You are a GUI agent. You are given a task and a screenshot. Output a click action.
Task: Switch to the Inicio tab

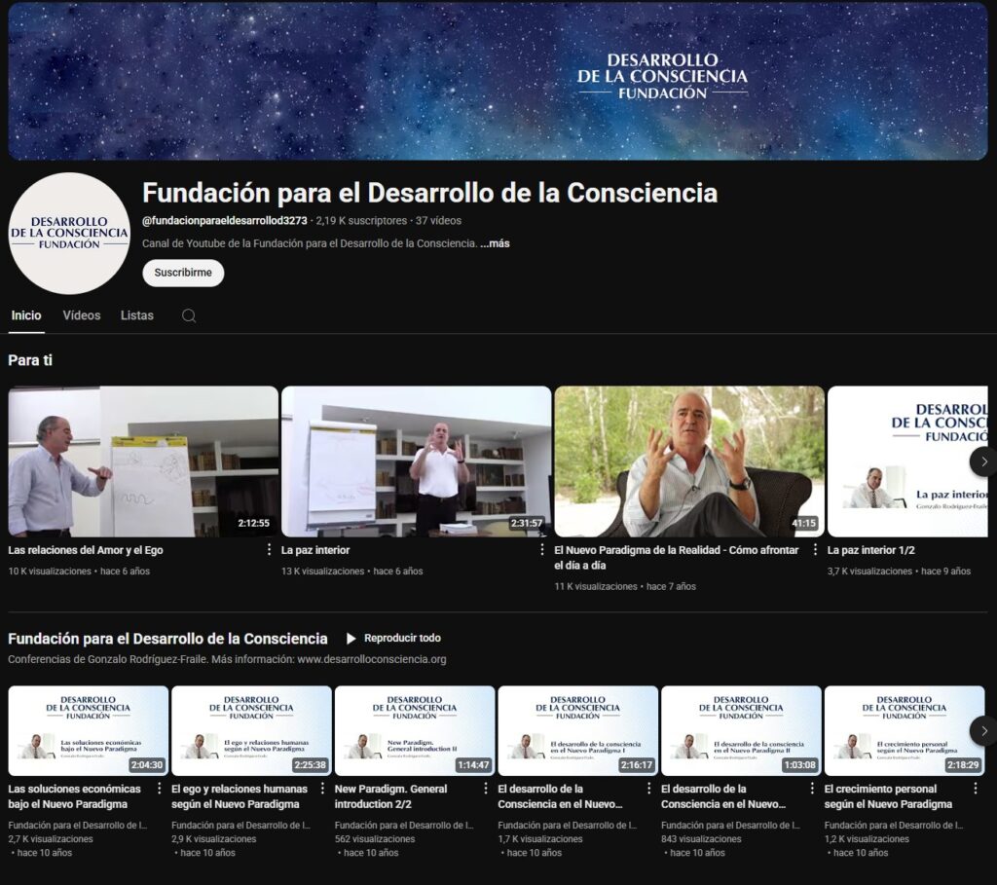coord(26,315)
